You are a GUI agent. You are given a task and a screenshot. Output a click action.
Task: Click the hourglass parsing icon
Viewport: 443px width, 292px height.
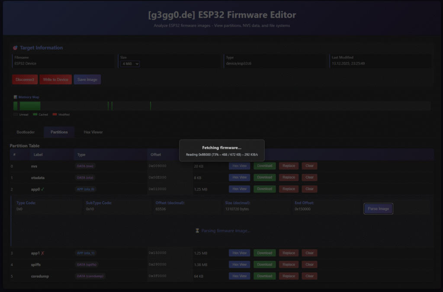click(197, 231)
